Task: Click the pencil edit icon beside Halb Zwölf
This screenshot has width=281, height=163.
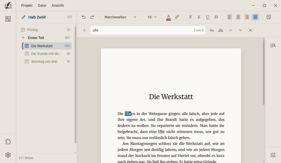Action: [x=23, y=17]
